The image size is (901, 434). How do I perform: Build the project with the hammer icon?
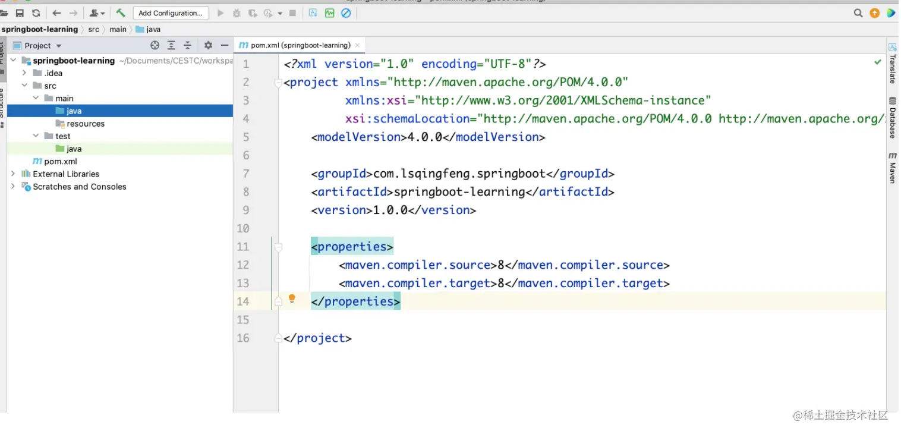(x=121, y=12)
